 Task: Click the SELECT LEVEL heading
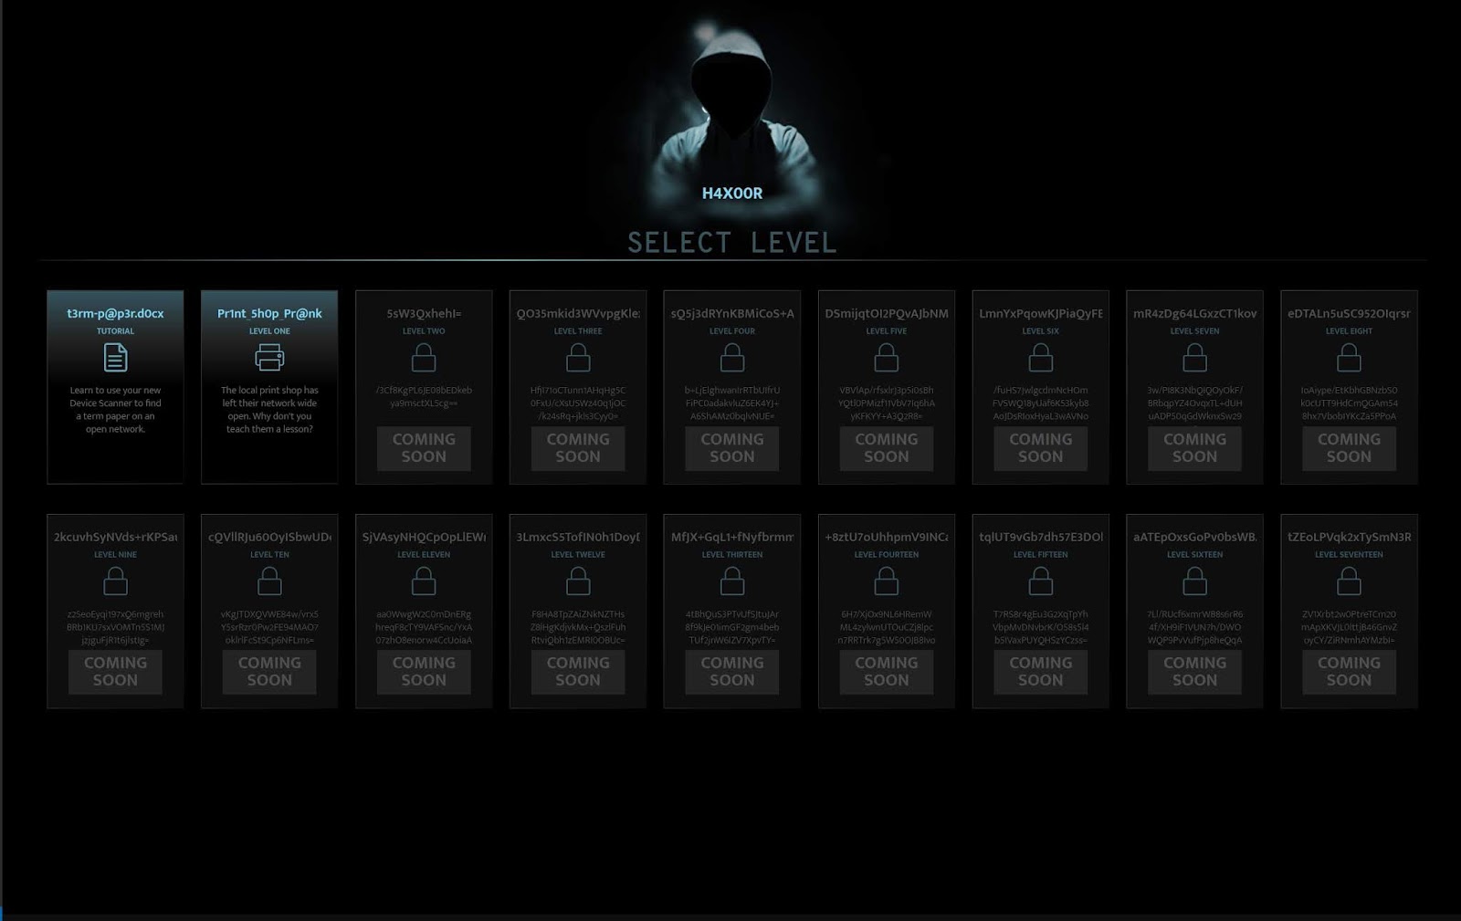click(730, 243)
